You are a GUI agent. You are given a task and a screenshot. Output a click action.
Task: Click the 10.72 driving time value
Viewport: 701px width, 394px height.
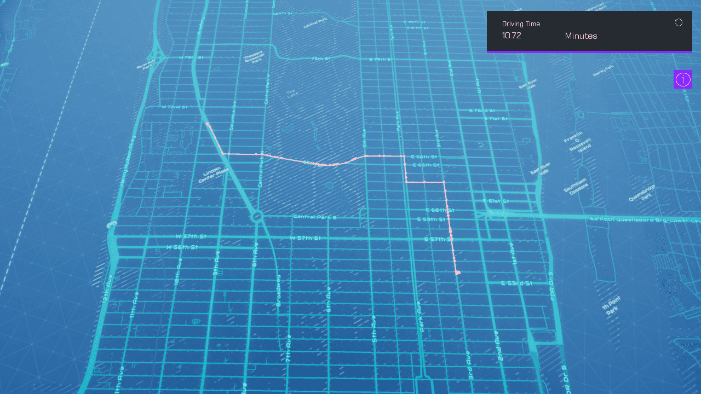click(512, 36)
